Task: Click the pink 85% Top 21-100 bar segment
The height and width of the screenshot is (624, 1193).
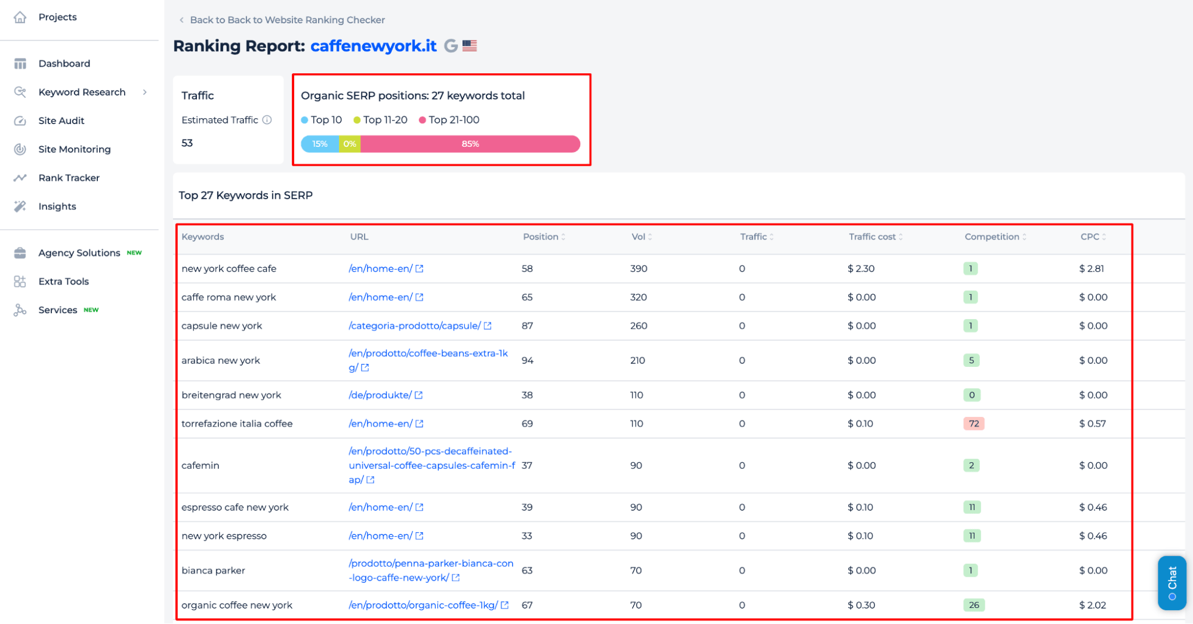Action: [x=470, y=144]
